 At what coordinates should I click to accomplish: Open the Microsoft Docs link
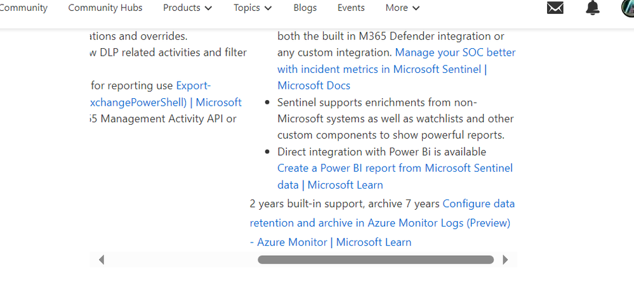click(314, 85)
